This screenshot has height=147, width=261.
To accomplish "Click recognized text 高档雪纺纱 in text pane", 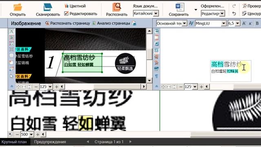I will click(227, 65).
